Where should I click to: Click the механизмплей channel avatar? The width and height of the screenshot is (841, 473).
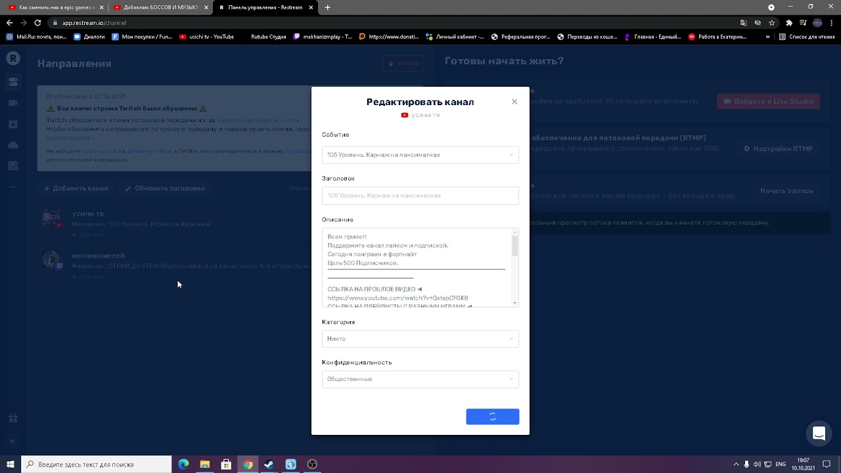point(51,260)
